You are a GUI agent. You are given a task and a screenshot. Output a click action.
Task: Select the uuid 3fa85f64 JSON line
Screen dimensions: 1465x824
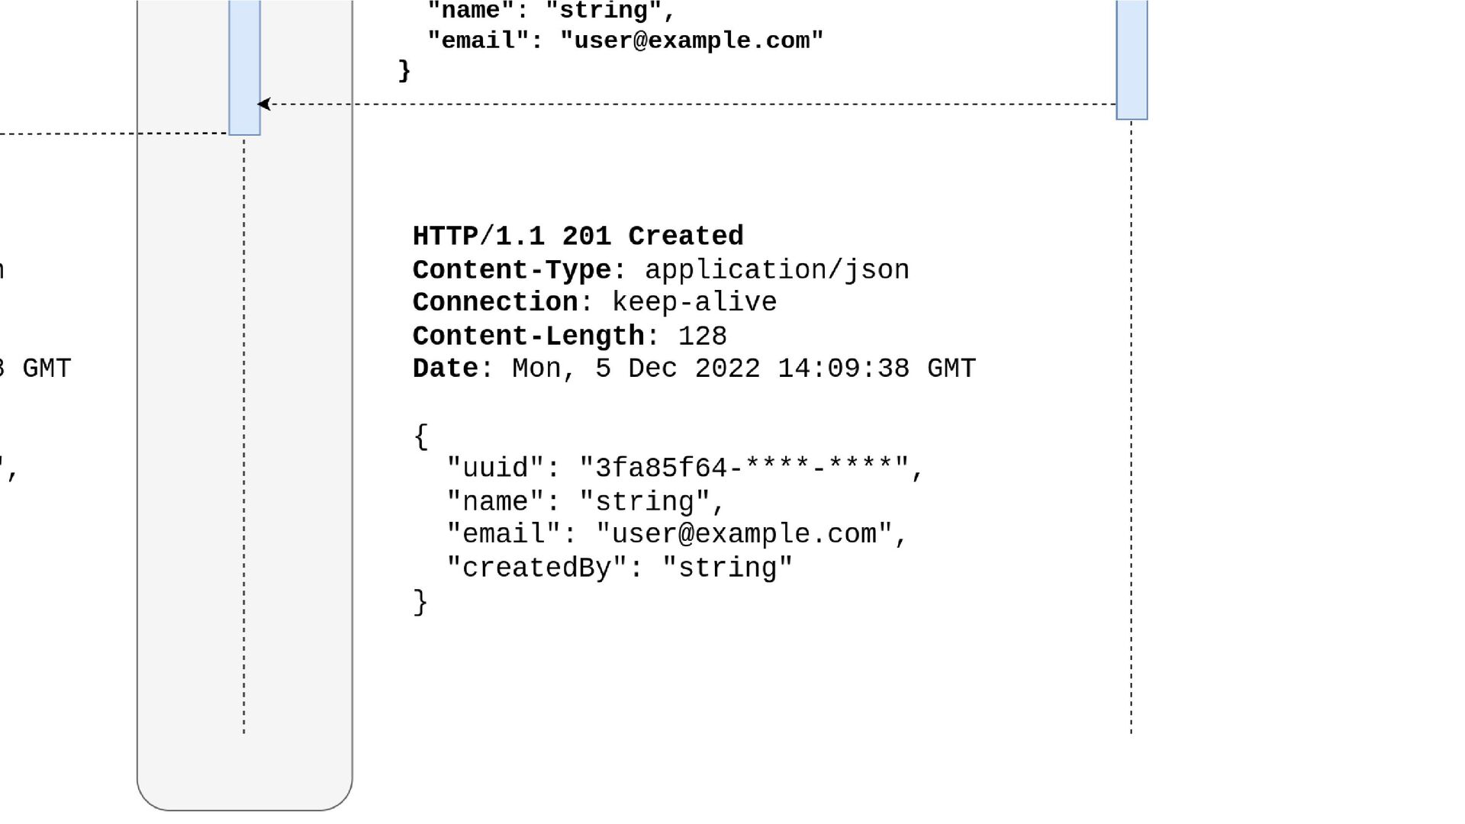tap(684, 468)
